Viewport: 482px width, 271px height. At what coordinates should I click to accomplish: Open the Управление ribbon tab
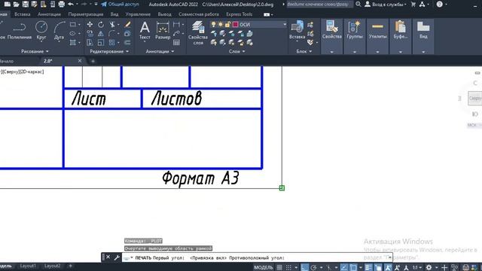tap(138, 14)
